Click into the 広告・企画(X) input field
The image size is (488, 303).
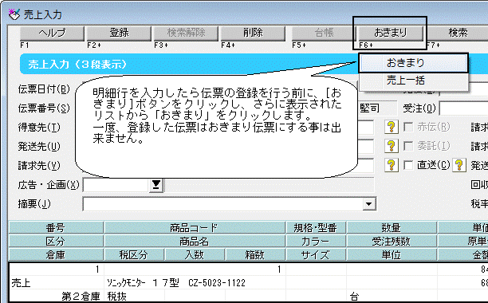pyautogui.click(x=116, y=185)
